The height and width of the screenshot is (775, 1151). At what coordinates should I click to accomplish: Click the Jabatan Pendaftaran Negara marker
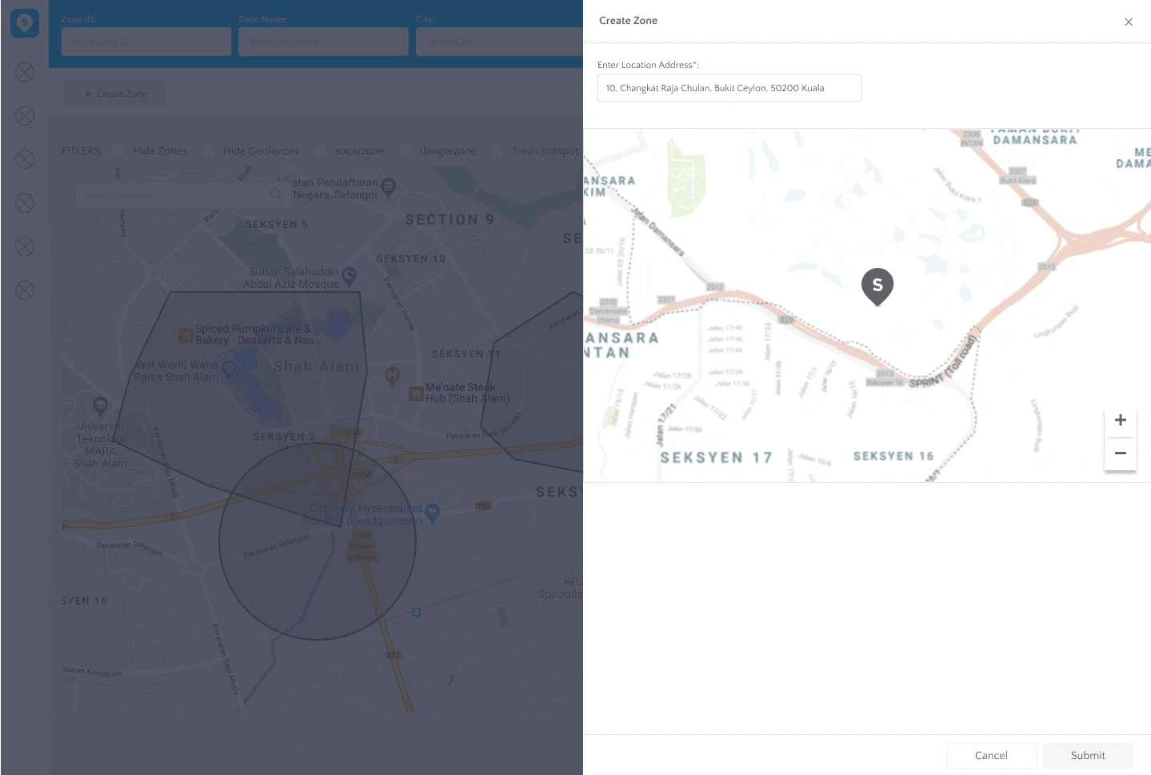pos(389,187)
